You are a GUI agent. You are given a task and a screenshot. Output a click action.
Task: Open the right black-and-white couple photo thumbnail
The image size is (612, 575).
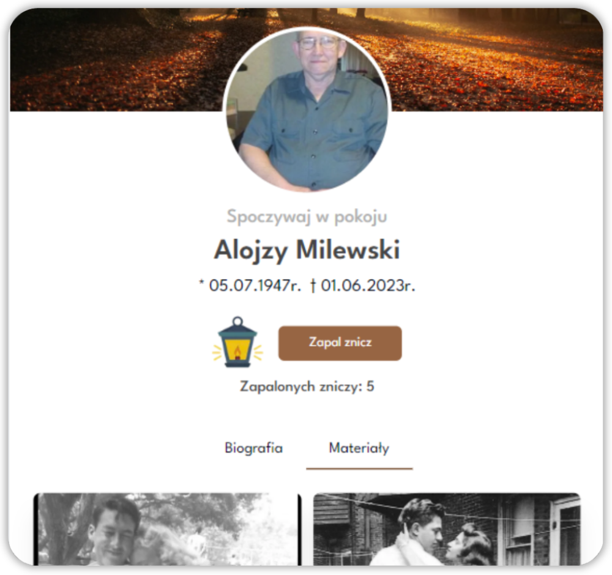(x=447, y=529)
